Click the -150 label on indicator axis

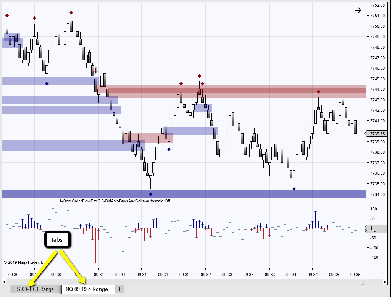tap(374, 257)
